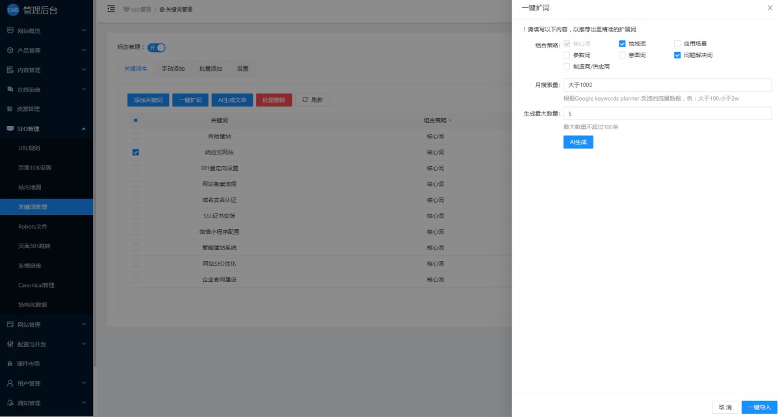780x417 pixels.
Task: Click the 添加关键词 button
Action: (149, 100)
